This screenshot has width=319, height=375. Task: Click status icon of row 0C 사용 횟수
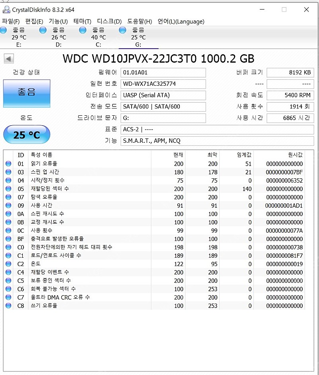(x=8, y=231)
